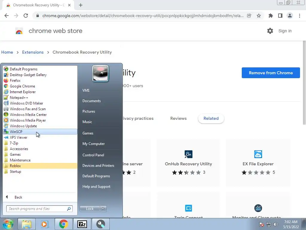Open the Action Center flag icon
Image resolution: width=306 pixels, height=230 pixels.
pyautogui.click(x=261, y=224)
